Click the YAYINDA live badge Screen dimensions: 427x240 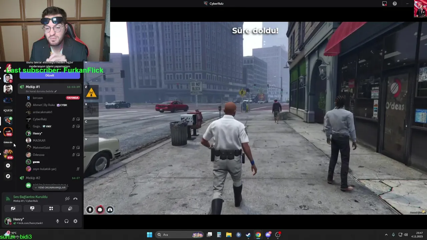tap(73, 98)
